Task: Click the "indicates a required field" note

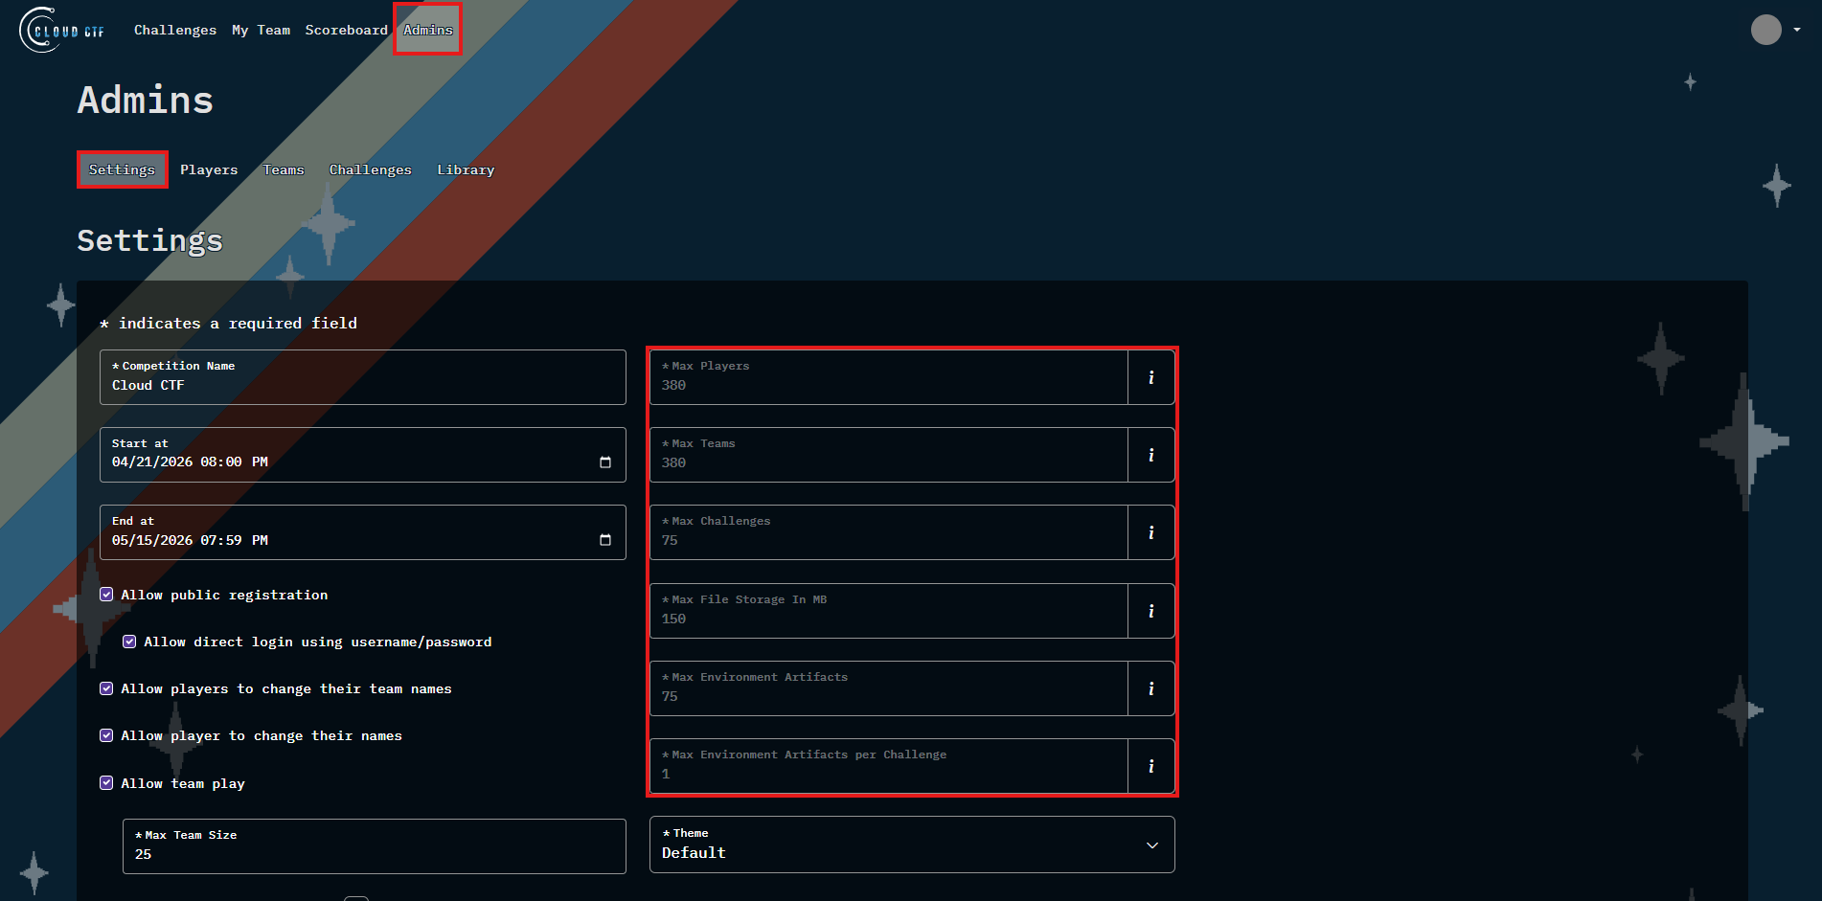Action: coord(229,324)
